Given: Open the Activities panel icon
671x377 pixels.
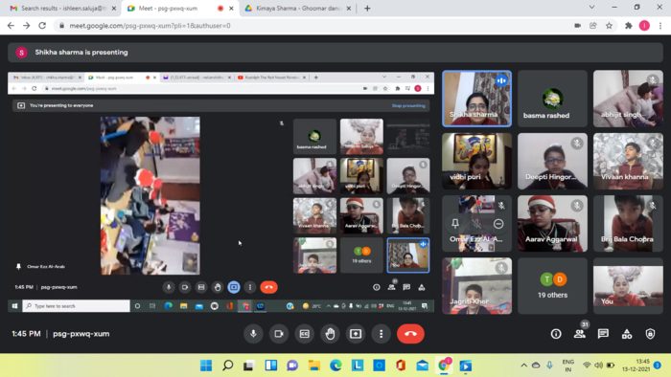Looking at the screenshot, I should tap(627, 334).
